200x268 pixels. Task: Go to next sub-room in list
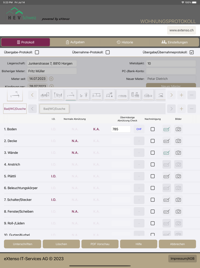click(171, 109)
